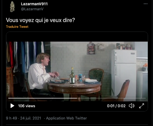Click the unplayed part of the video timeline

pos(111,98)
